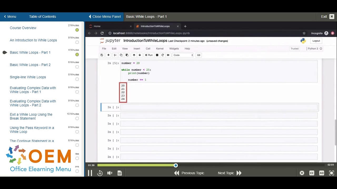Viewport: 337px width, 189px height.
Task: Interrupt the kernel stop icon
Action: click(x=157, y=55)
